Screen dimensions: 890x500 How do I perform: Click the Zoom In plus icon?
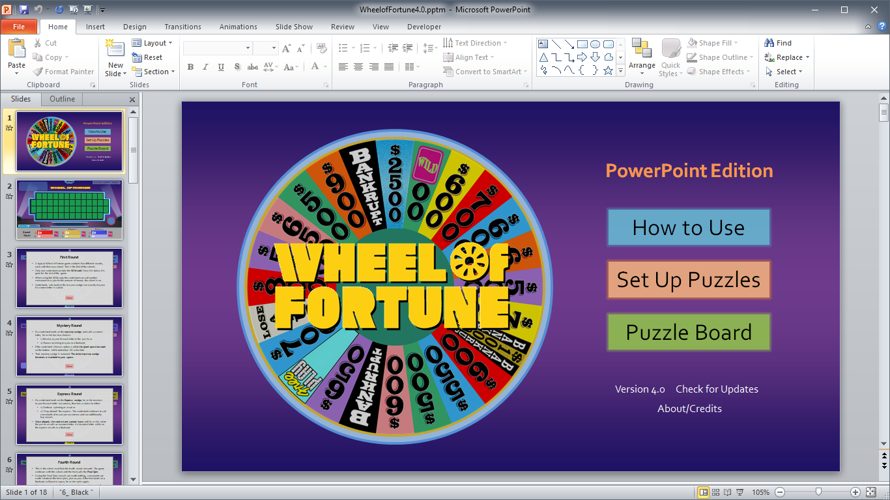(x=855, y=492)
